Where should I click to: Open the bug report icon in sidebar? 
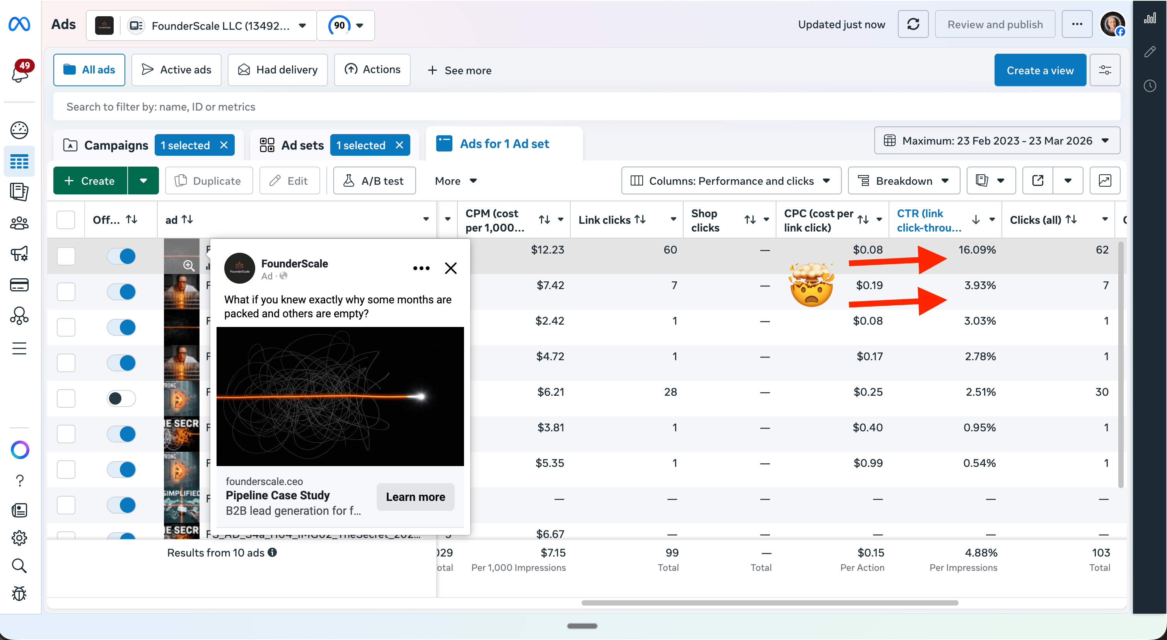click(x=19, y=593)
